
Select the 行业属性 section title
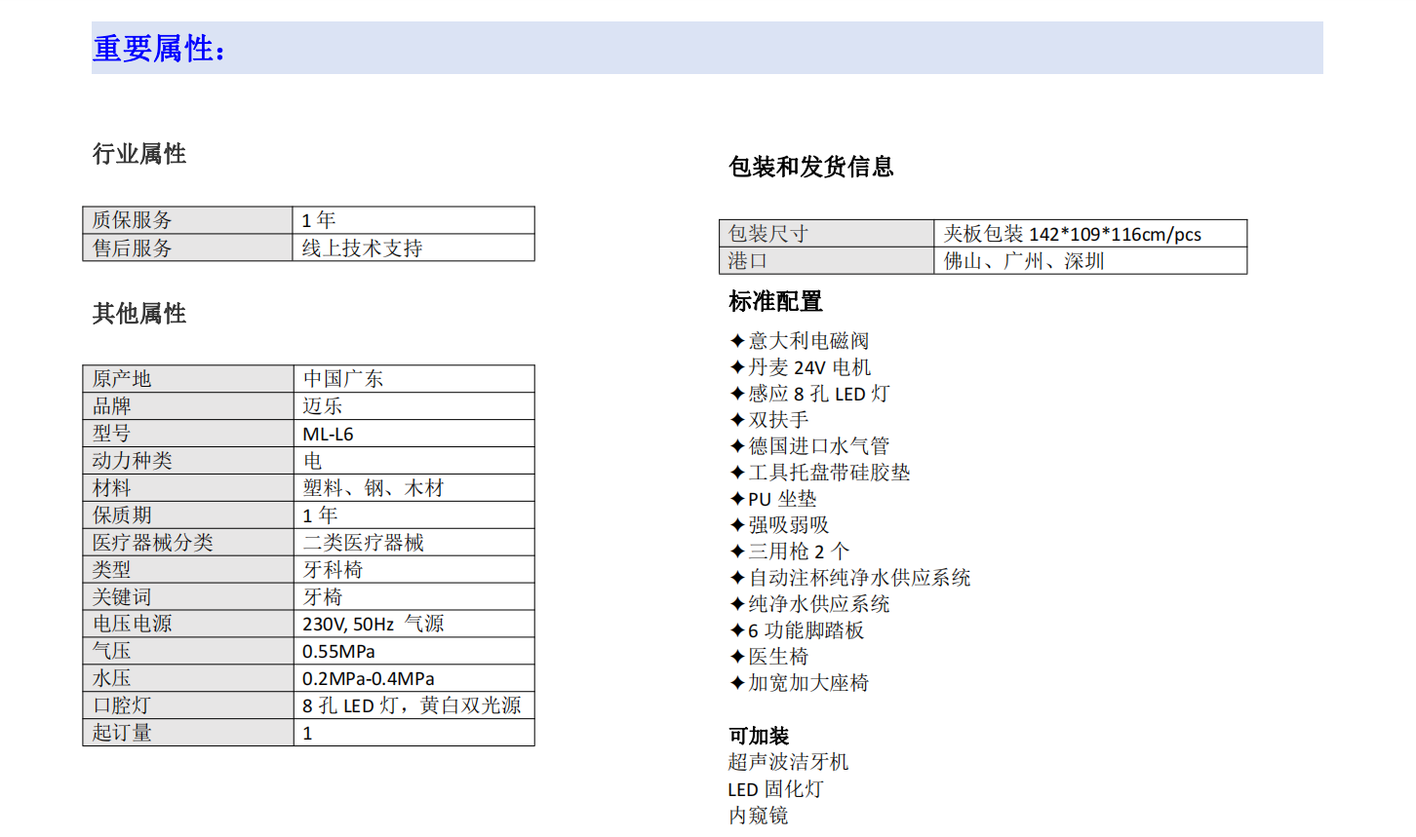[x=139, y=154]
